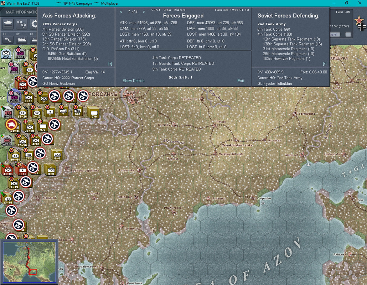Click the minimap overview thumbnail

click(x=30, y=262)
